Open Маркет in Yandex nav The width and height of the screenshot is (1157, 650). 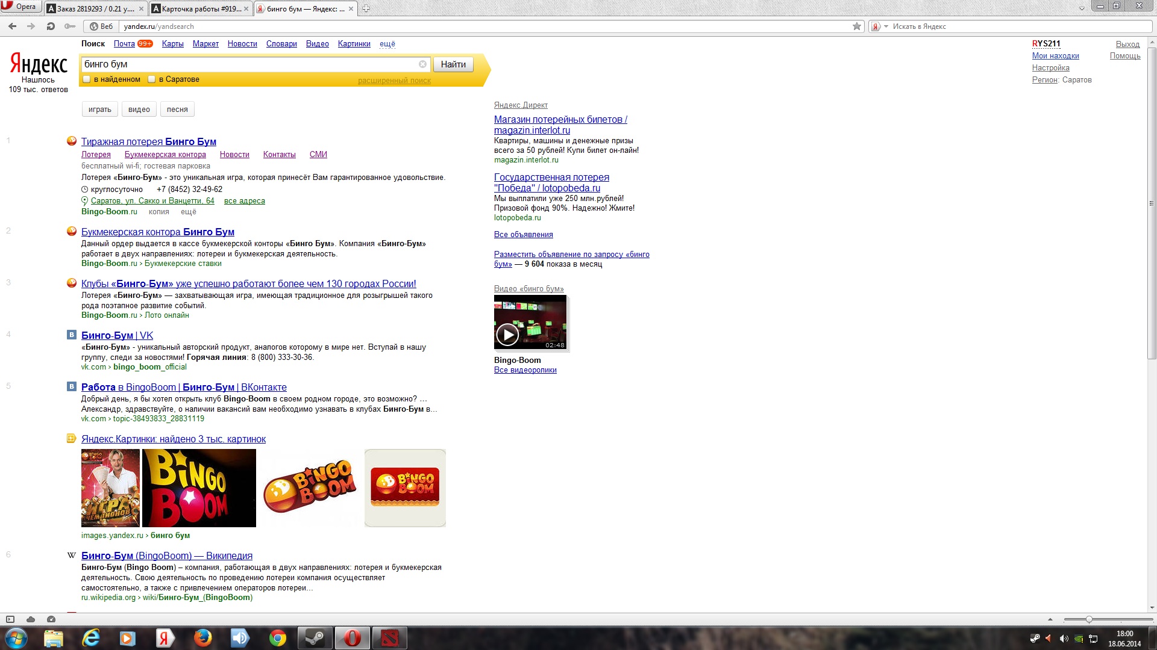coord(205,44)
